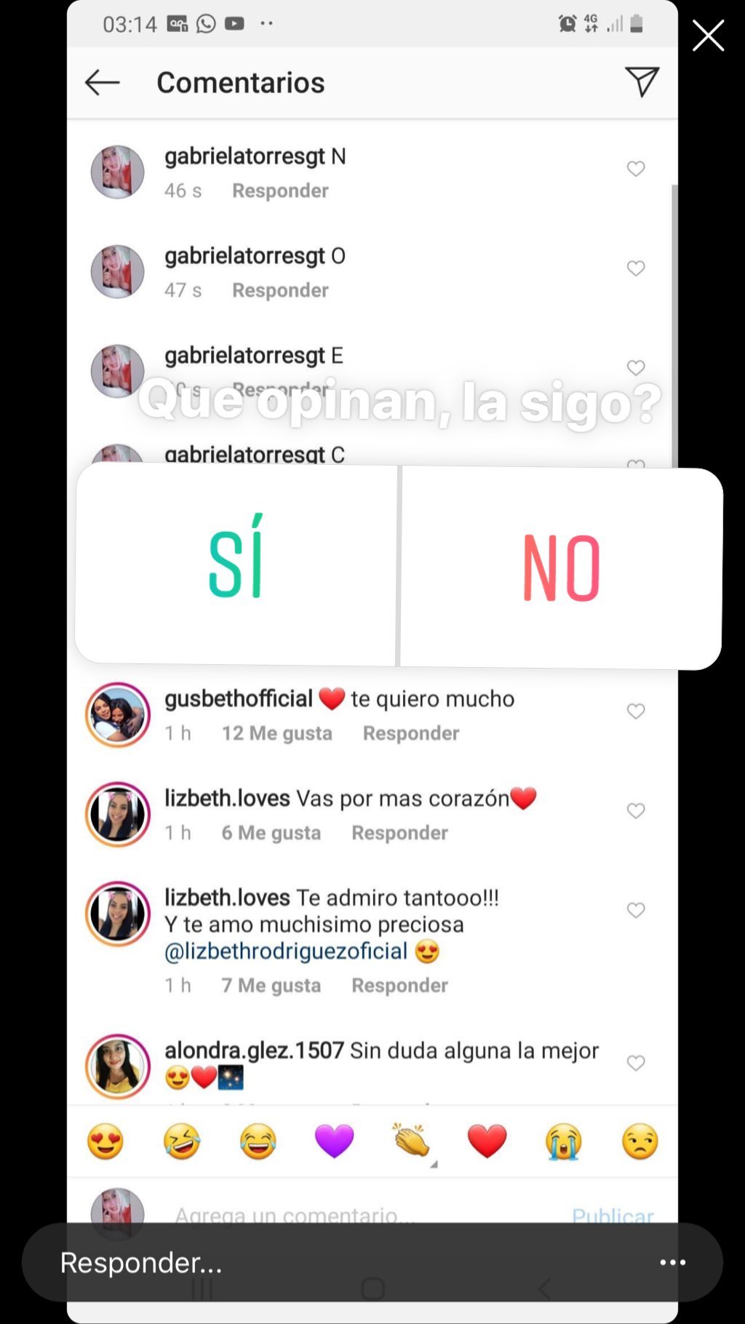This screenshot has width=745, height=1324.
Task: Like the "Vas por mas corazón" comment
Action: [x=636, y=811]
